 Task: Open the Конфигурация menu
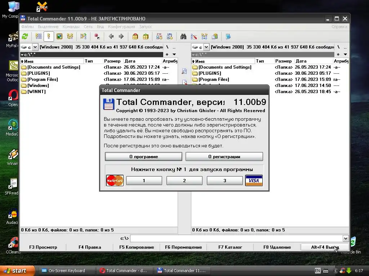click(x=122, y=27)
